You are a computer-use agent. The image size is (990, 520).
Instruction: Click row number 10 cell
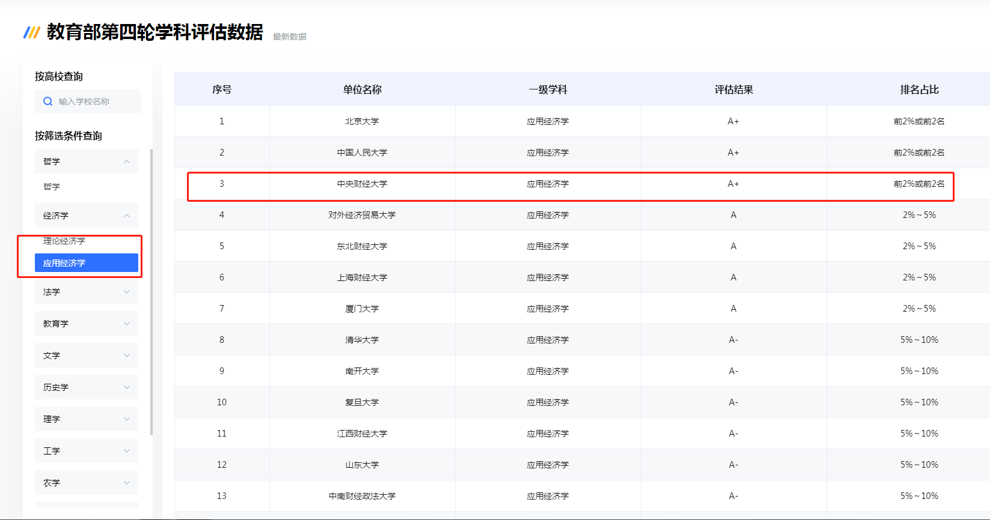coord(222,402)
